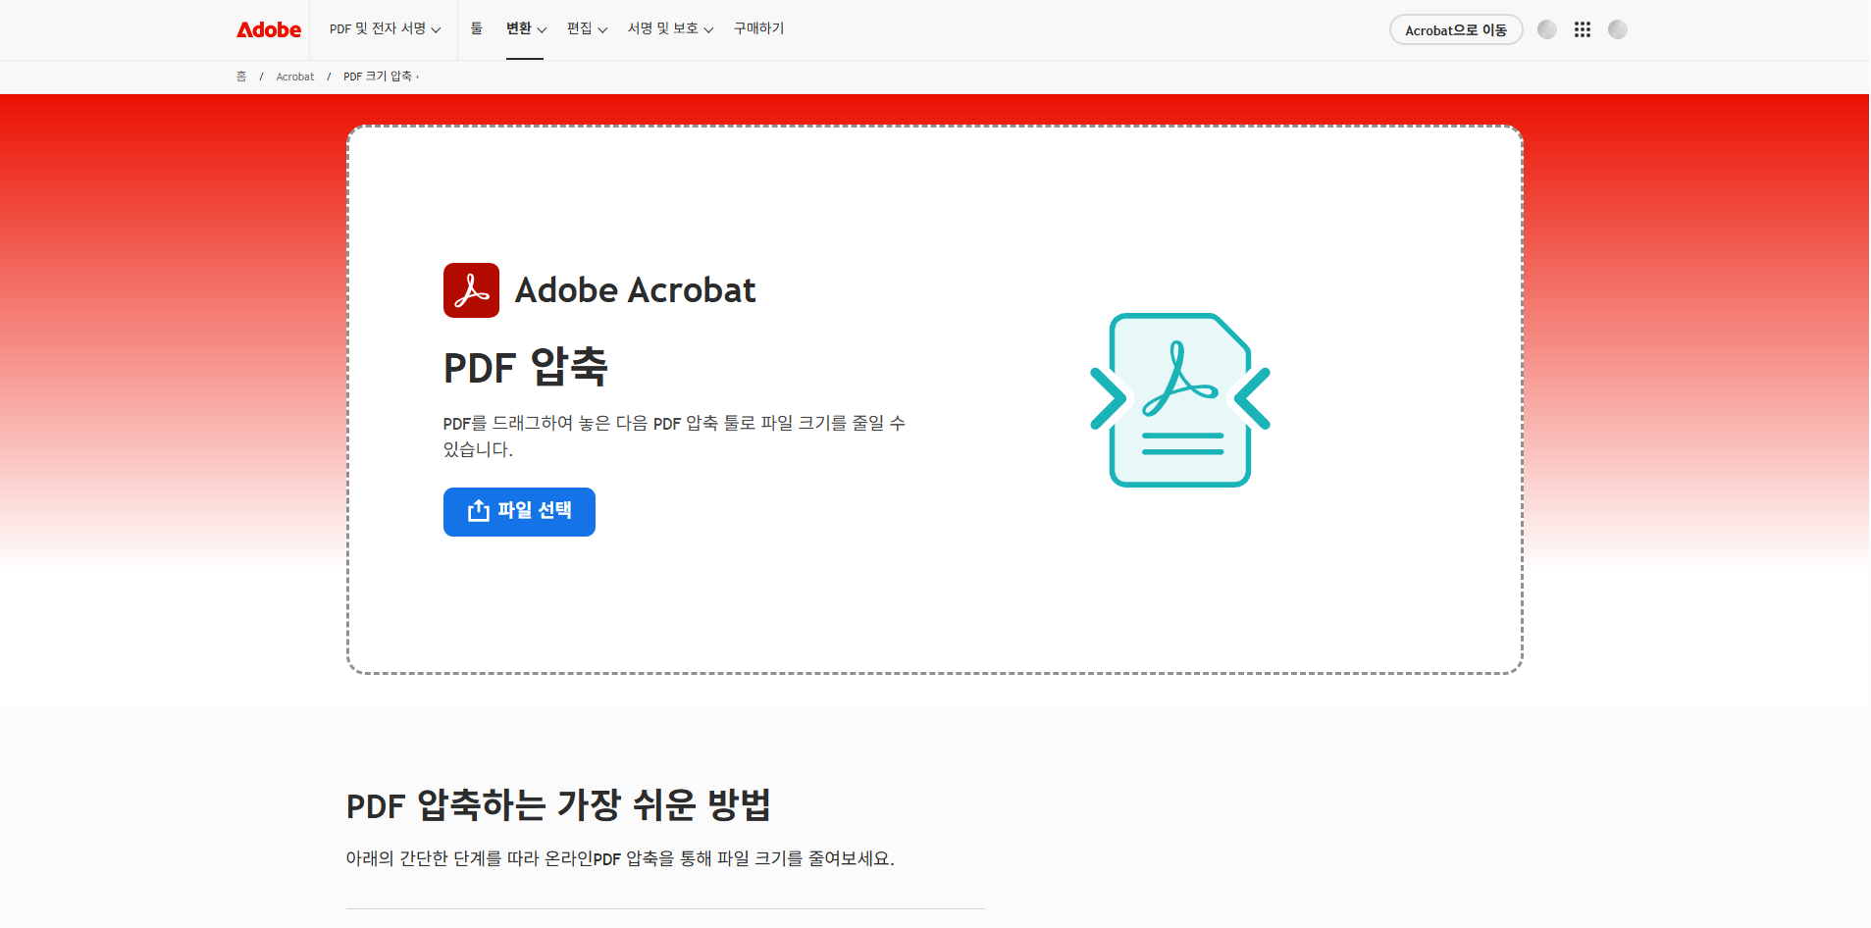
Task: Expand the PDF 및 전자 서명 dropdown
Action: click(385, 29)
